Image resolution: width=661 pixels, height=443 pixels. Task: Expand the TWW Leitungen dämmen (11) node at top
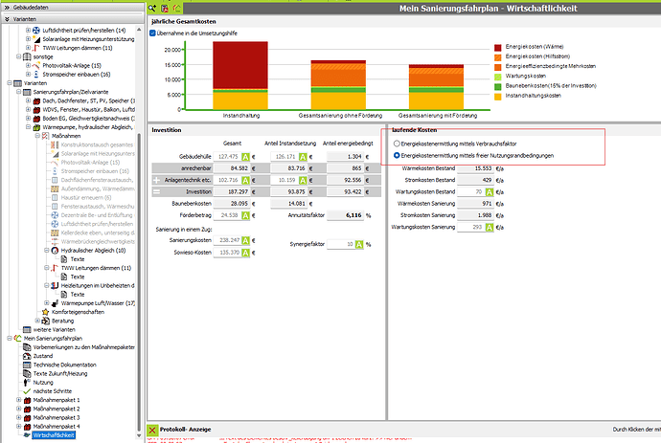(28, 48)
